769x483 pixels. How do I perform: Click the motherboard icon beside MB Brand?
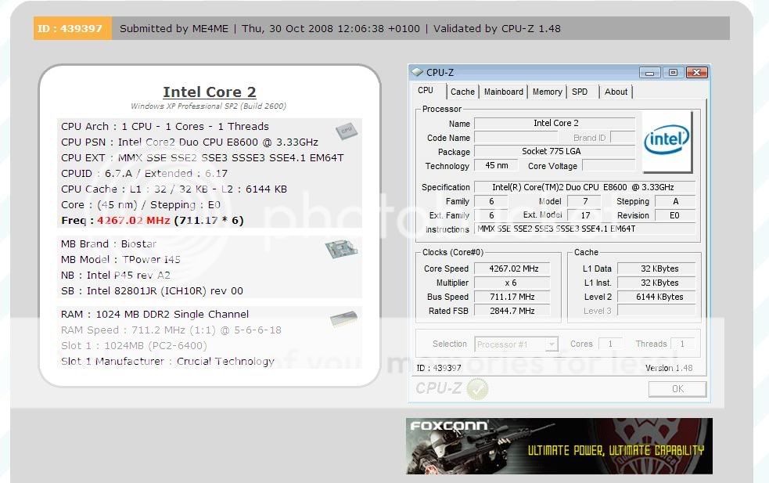342,248
